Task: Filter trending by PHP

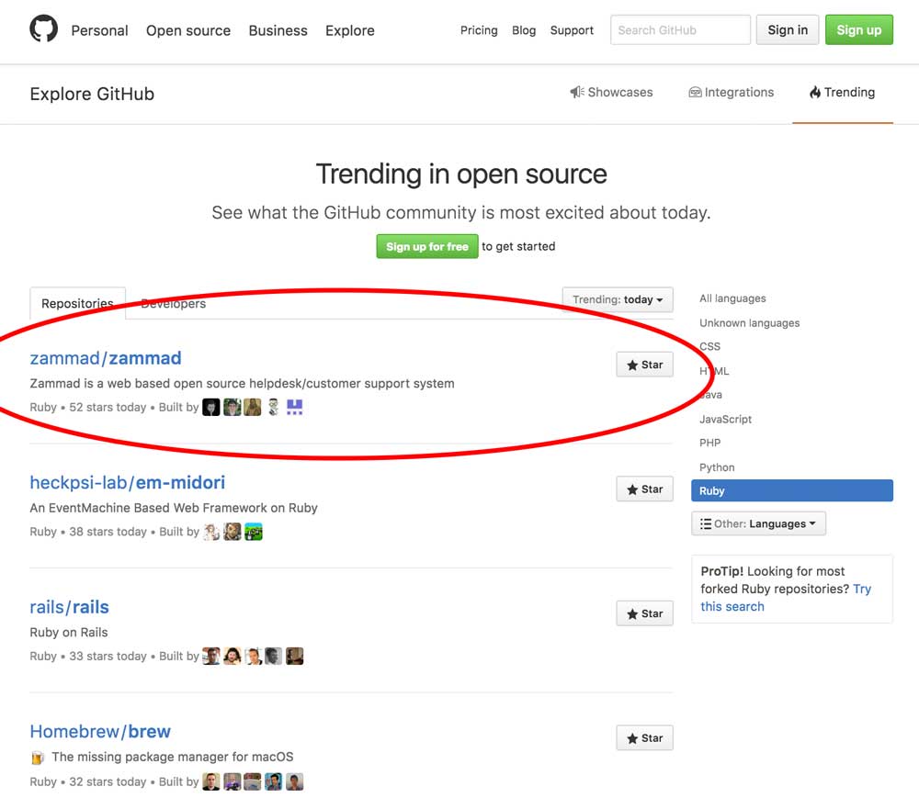Action: click(x=709, y=443)
